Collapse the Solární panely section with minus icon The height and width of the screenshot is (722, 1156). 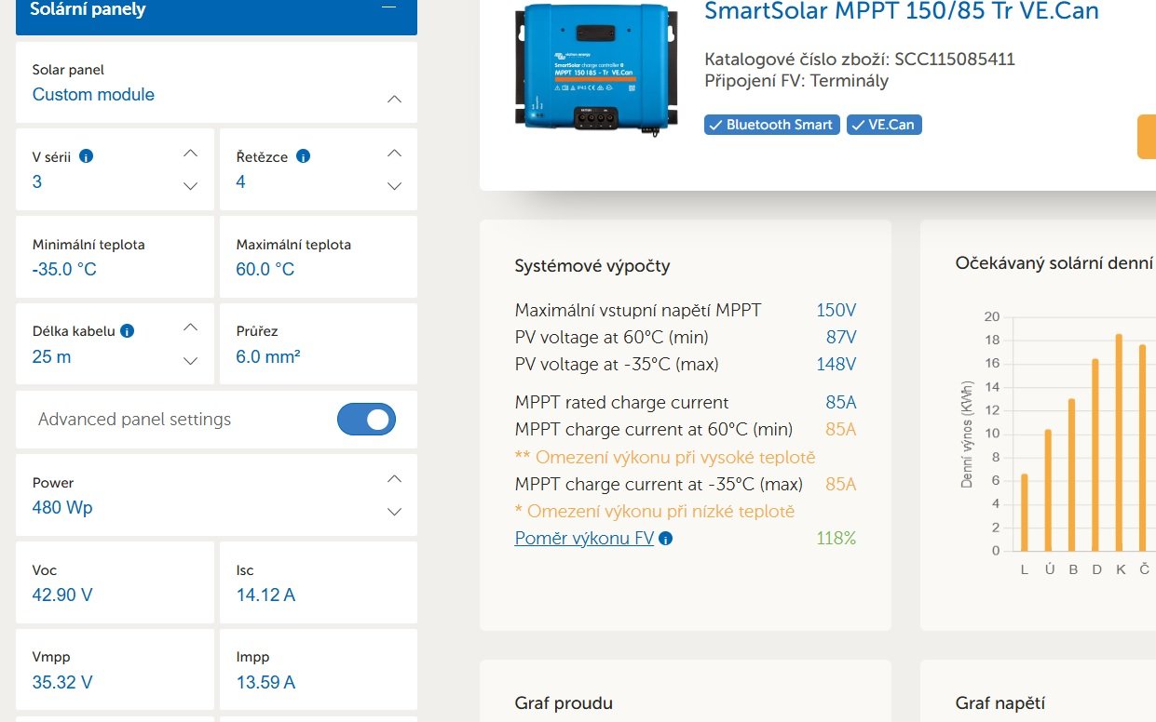tap(389, 7)
